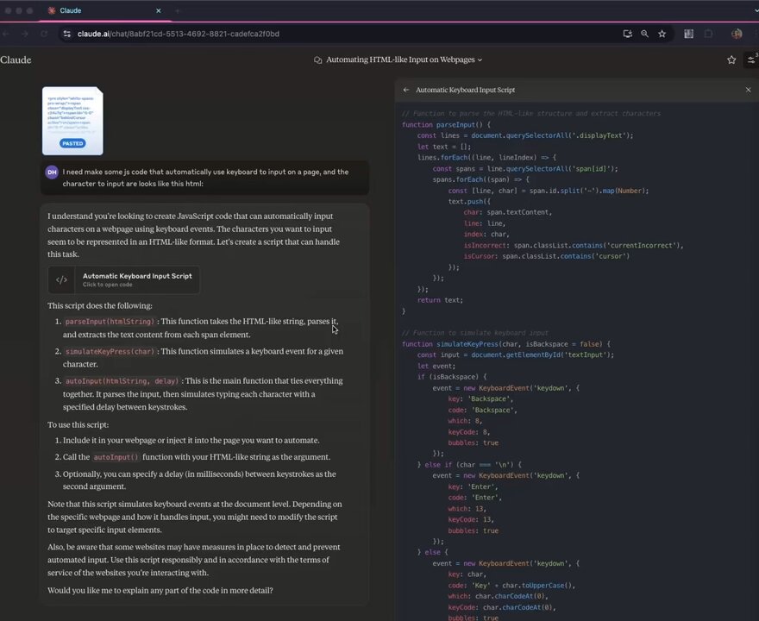
Task: Go back from the artifact panel
Action: [x=406, y=90]
